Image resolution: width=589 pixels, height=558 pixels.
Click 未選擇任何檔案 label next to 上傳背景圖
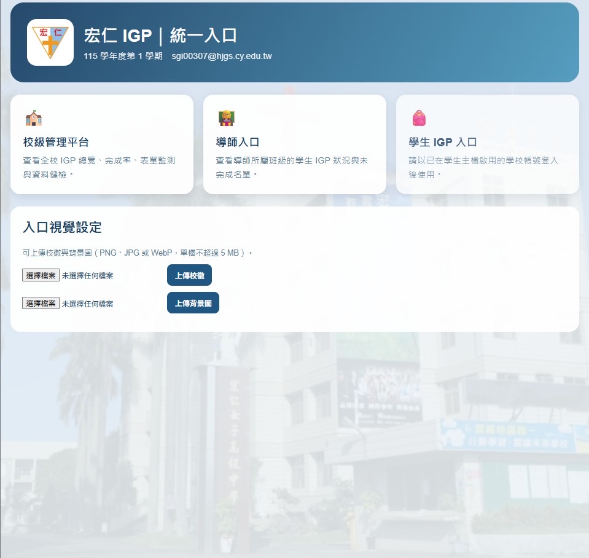[88, 304]
